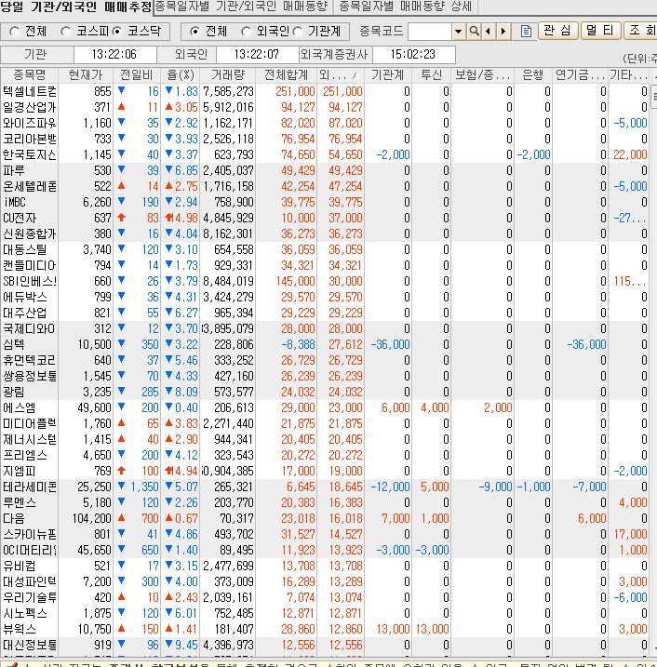Click the 관심 button
The height and width of the screenshot is (667, 657).
(557, 31)
